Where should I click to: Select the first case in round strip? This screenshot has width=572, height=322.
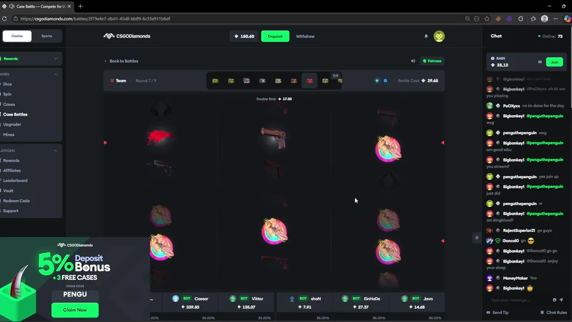tap(215, 81)
